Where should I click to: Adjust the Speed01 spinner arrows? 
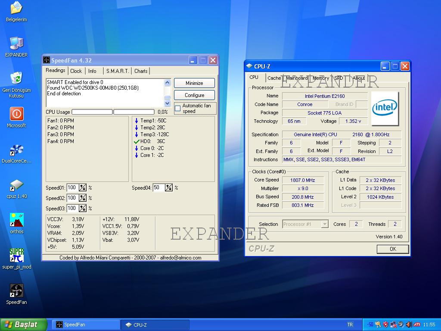(83, 188)
